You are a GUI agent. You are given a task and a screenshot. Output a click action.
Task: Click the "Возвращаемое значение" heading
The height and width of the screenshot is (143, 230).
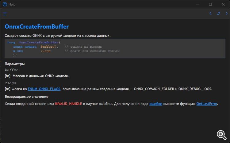tap(26, 97)
